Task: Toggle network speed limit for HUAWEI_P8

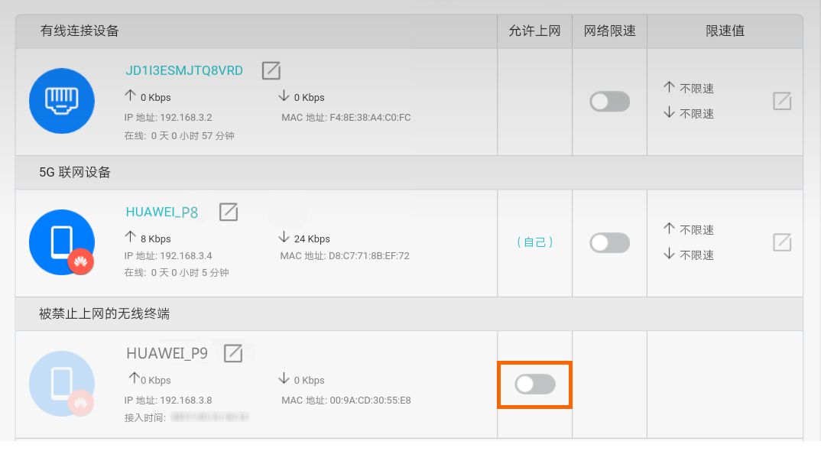Action: [x=609, y=243]
